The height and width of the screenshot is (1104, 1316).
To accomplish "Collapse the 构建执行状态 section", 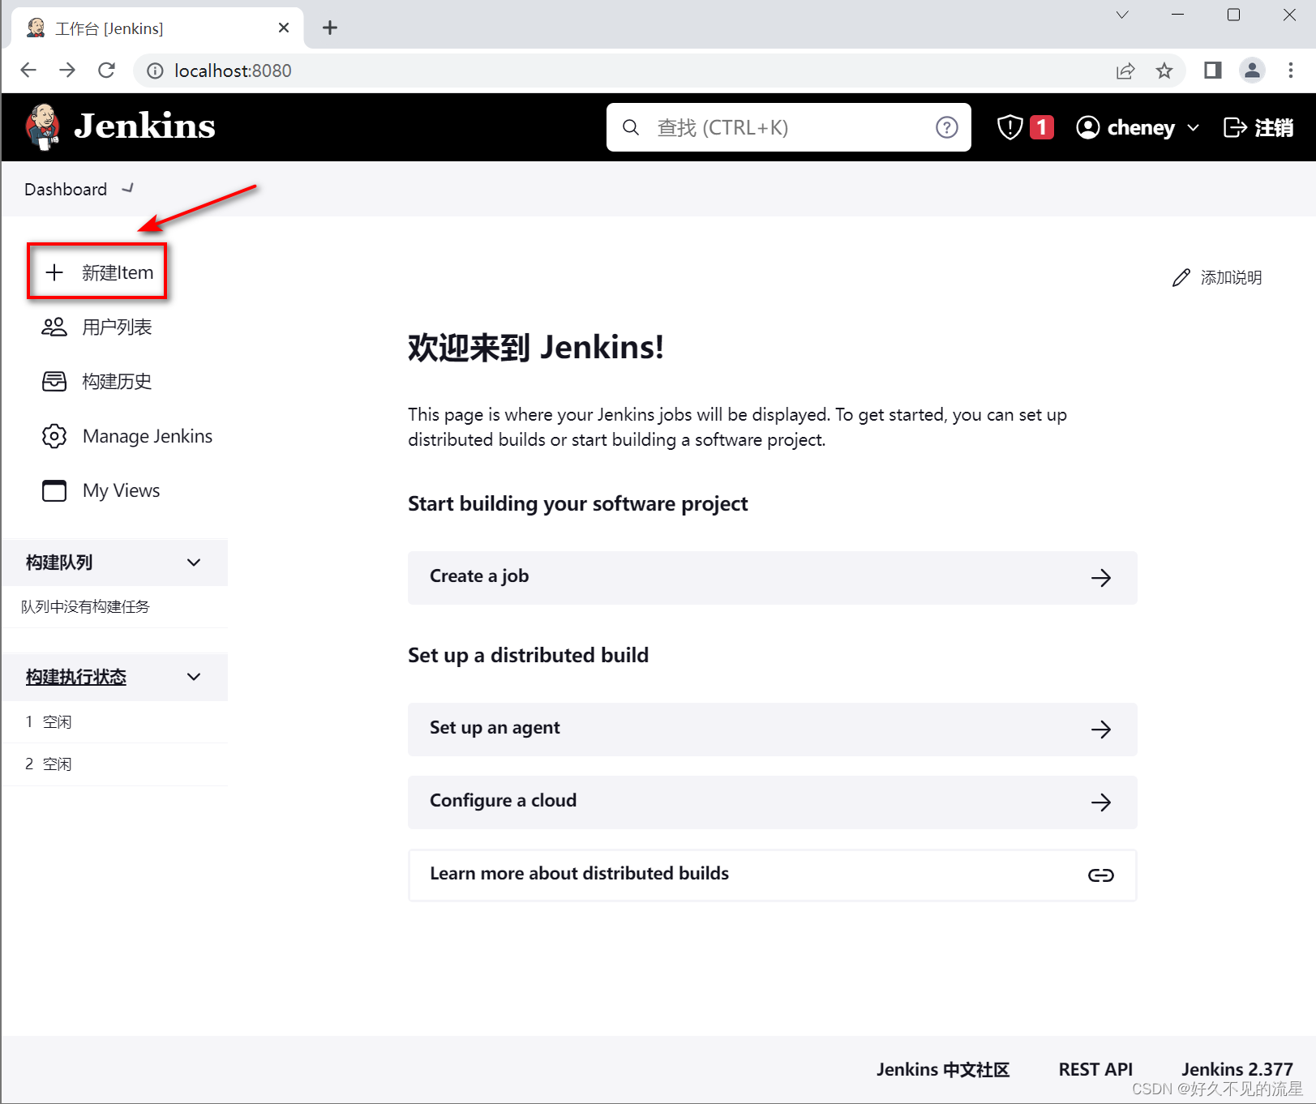I will click(194, 677).
